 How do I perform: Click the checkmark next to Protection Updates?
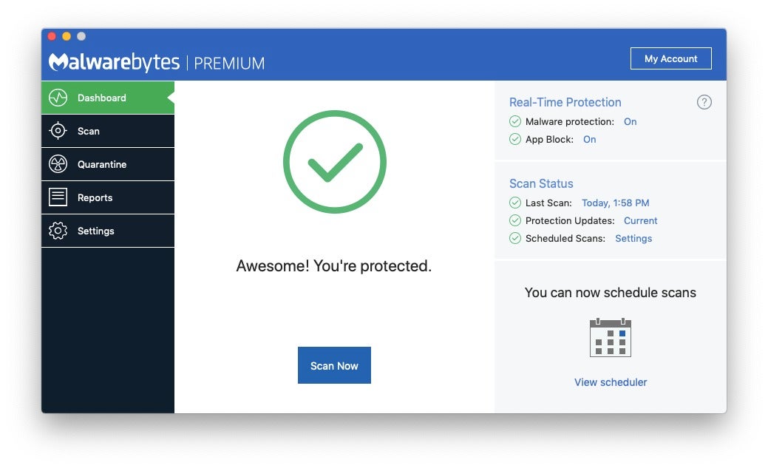click(x=515, y=220)
